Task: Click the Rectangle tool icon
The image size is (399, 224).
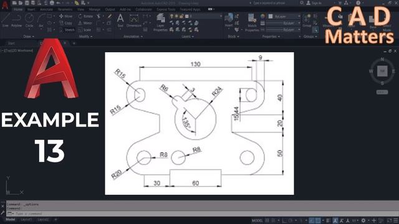Action: [x=49, y=16]
